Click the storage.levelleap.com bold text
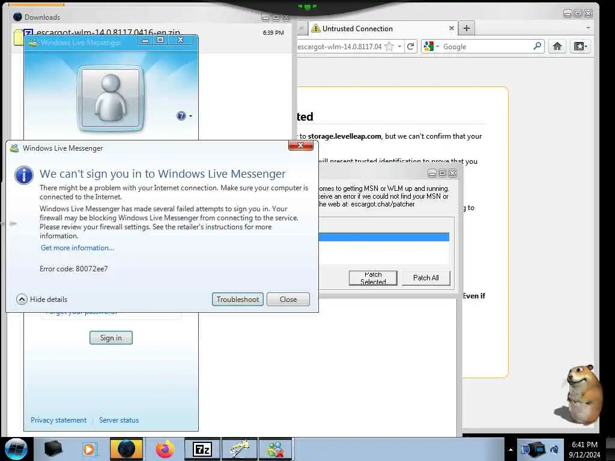 click(x=344, y=136)
